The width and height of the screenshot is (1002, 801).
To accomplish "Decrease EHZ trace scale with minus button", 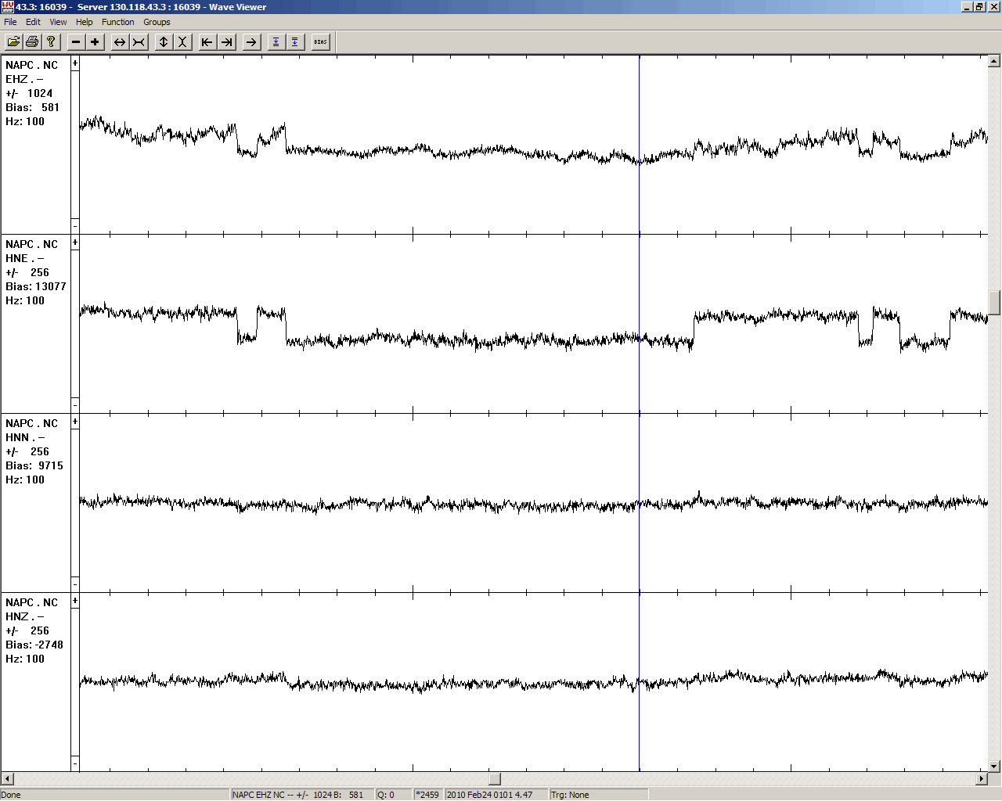I will point(75,226).
